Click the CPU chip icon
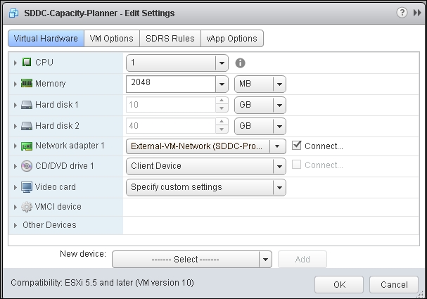 (x=27, y=62)
